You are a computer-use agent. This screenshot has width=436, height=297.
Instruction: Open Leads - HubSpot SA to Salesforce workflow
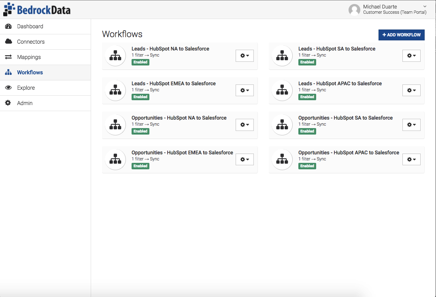[337, 49]
